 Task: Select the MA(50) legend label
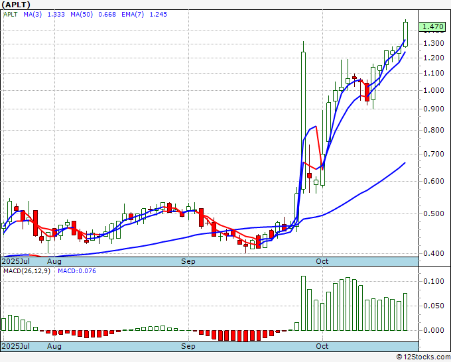82,15
